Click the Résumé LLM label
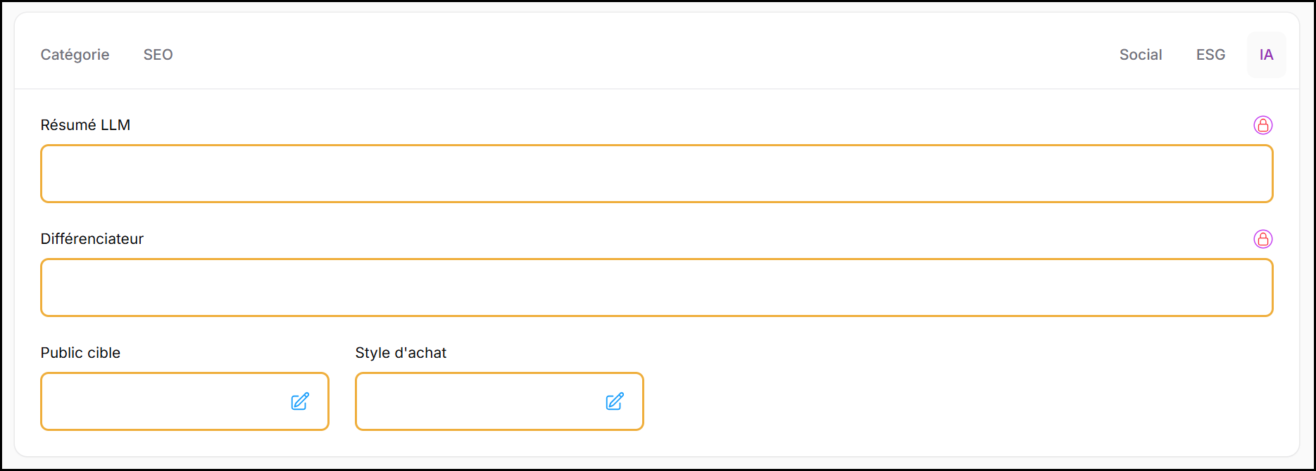Image resolution: width=1316 pixels, height=471 pixels. pyautogui.click(x=85, y=125)
